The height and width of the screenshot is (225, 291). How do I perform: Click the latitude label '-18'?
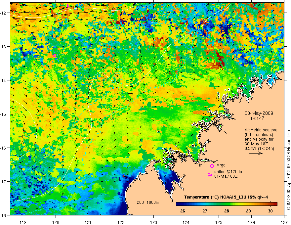(4, 215)
